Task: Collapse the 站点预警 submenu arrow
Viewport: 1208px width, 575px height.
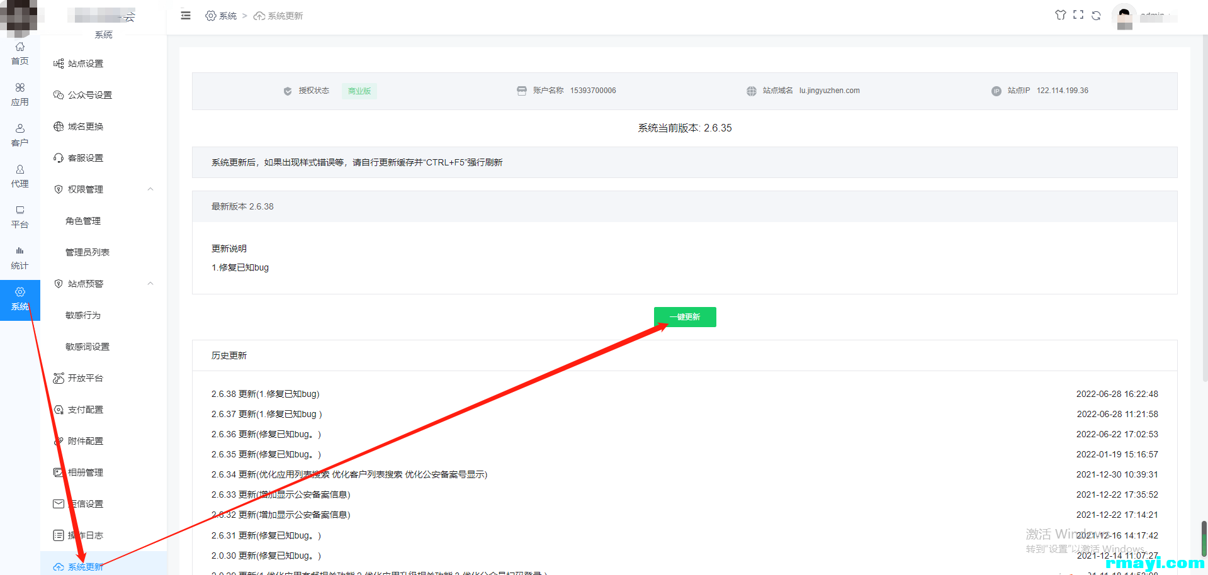Action: click(150, 284)
